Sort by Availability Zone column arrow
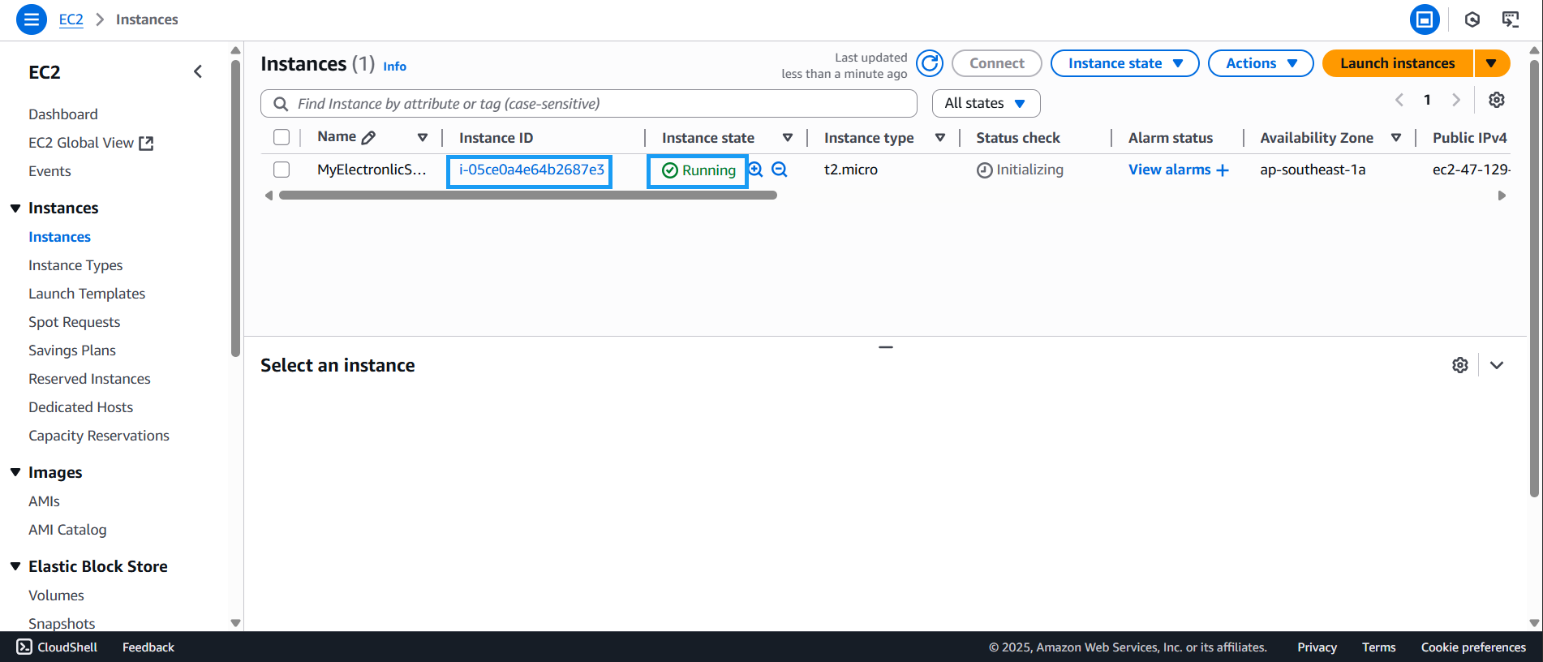The image size is (1543, 662). (1396, 137)
